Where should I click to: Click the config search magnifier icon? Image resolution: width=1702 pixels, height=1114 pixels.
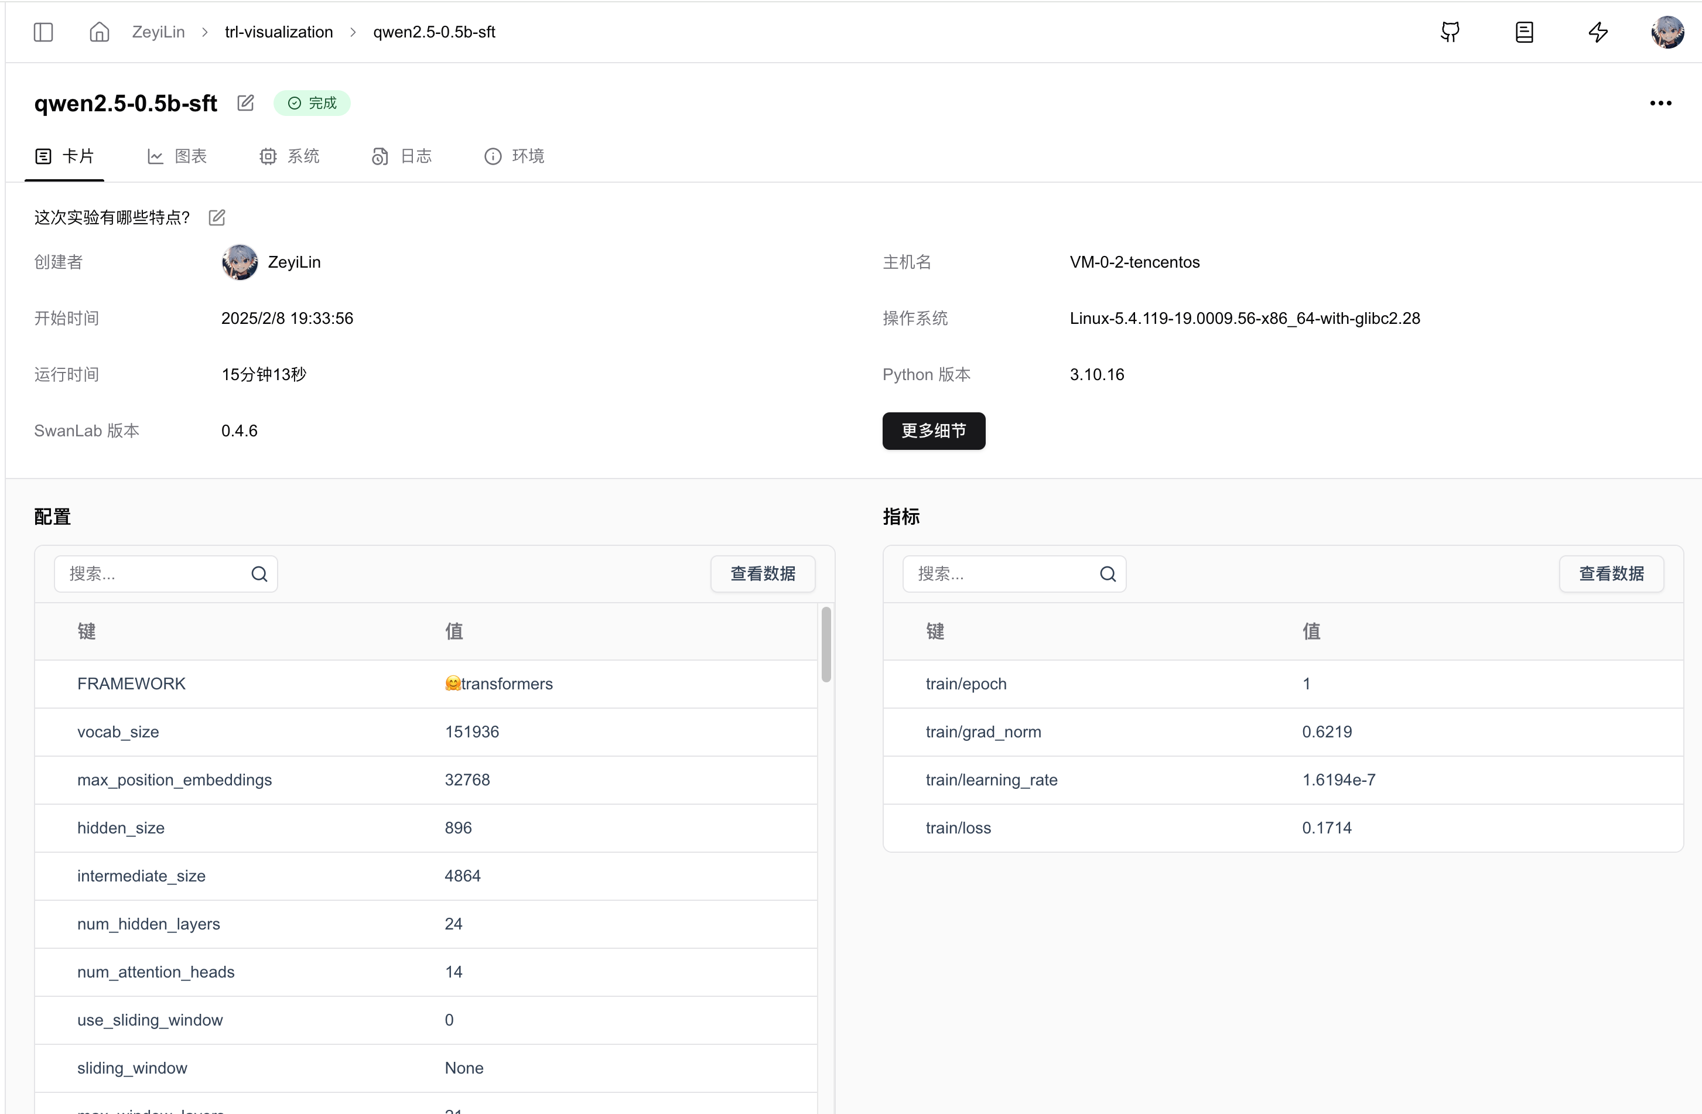click(259, 573)
